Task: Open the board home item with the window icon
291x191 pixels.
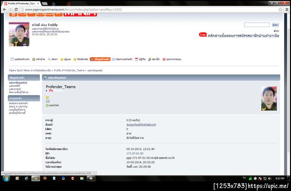Action: [20, 59]
